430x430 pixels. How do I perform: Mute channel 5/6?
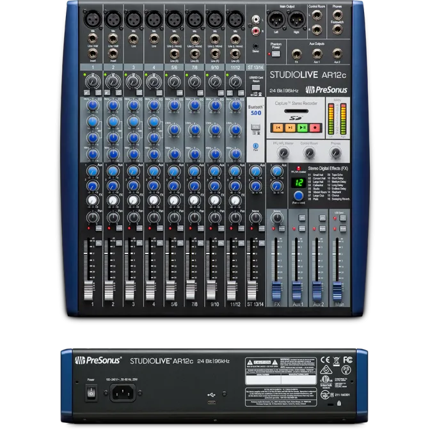point(180,228)
